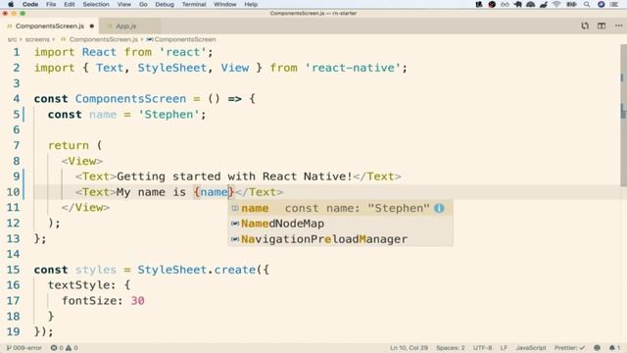Viewport: 627px width, 353px height.
Task: Click the Split Editor icon
Action: [602, 26]
